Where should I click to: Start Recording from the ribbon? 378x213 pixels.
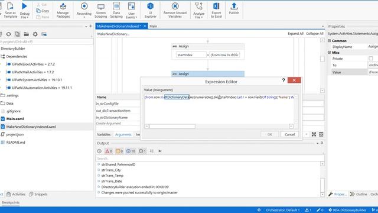[x=84, y=11]
